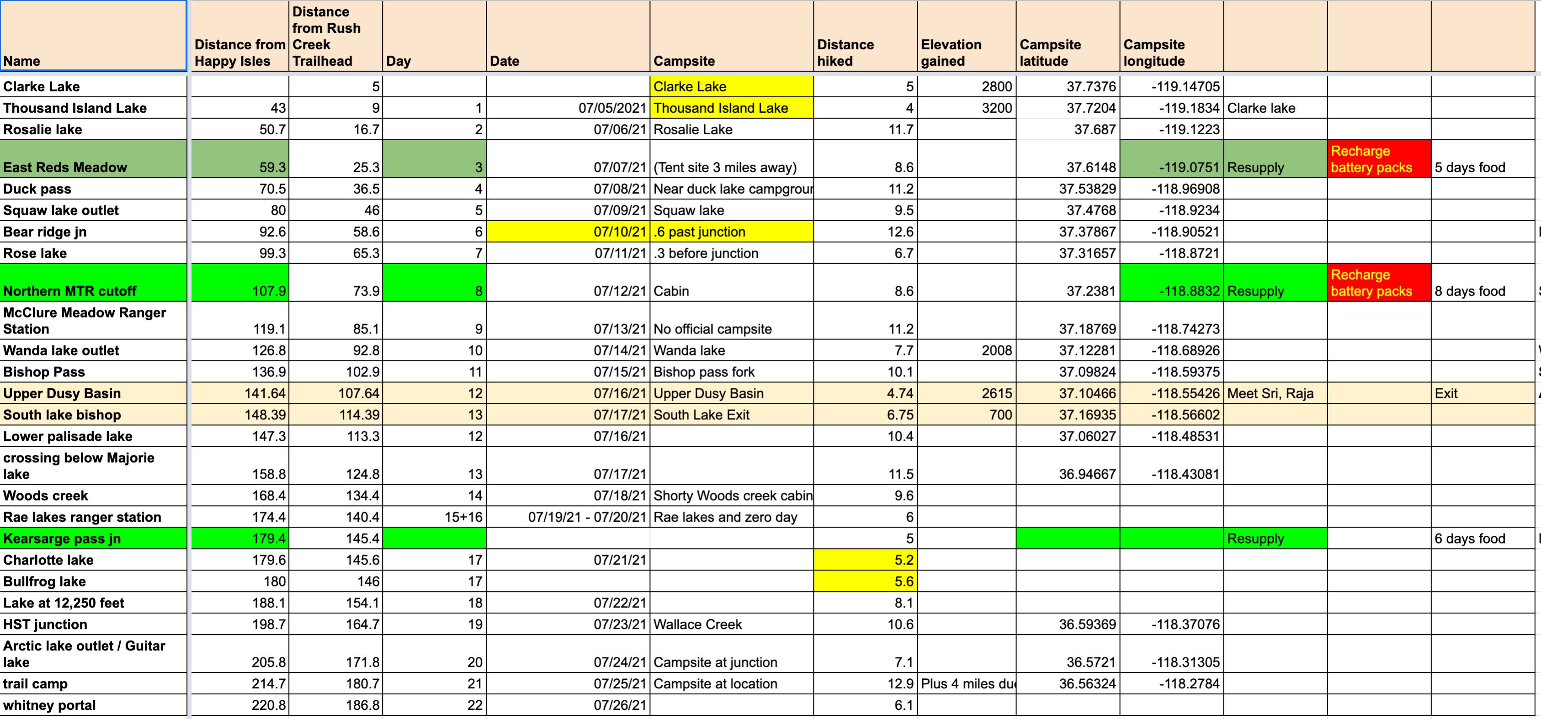Click 'Resupply' in the Northern MTR cutoff row
Viewport: 1541px width, 719px height.
click(x=1275, y=282)
